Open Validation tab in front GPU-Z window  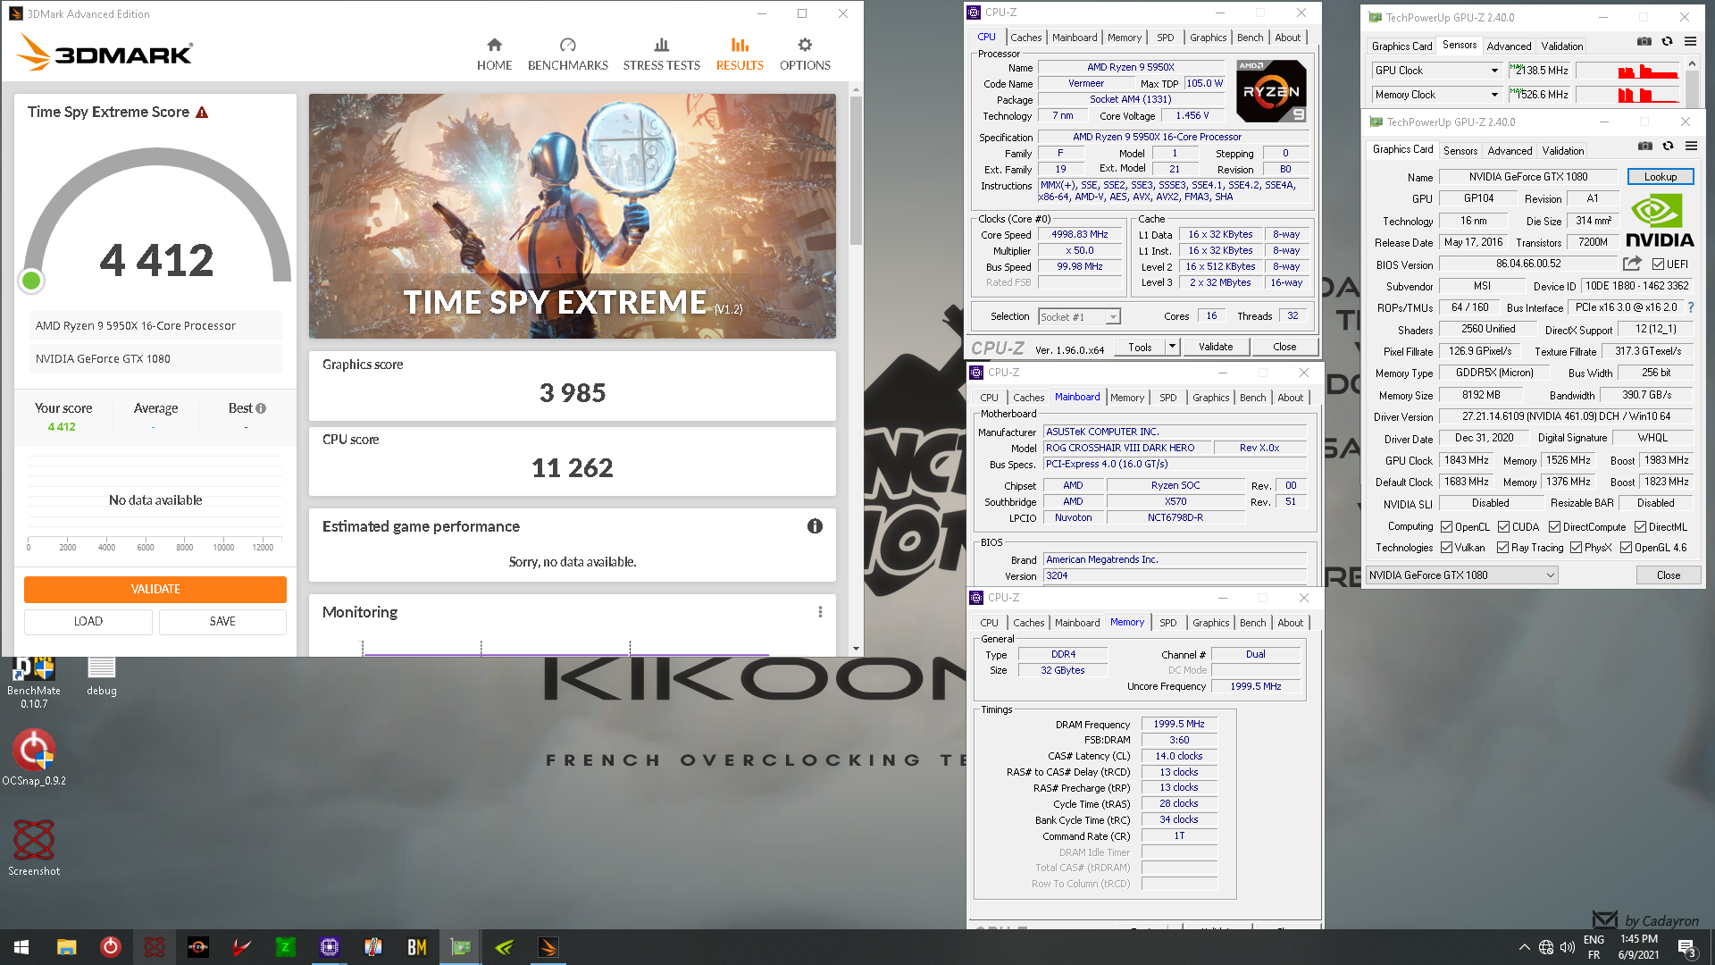tap(1563, 151)
